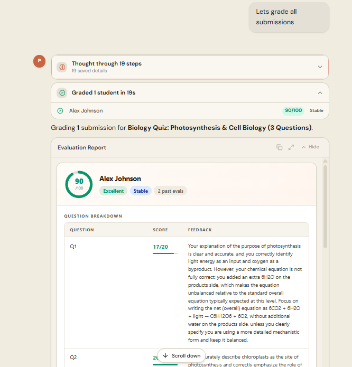Collapse the Graded 1 student panel chevron

pos(320,93)
